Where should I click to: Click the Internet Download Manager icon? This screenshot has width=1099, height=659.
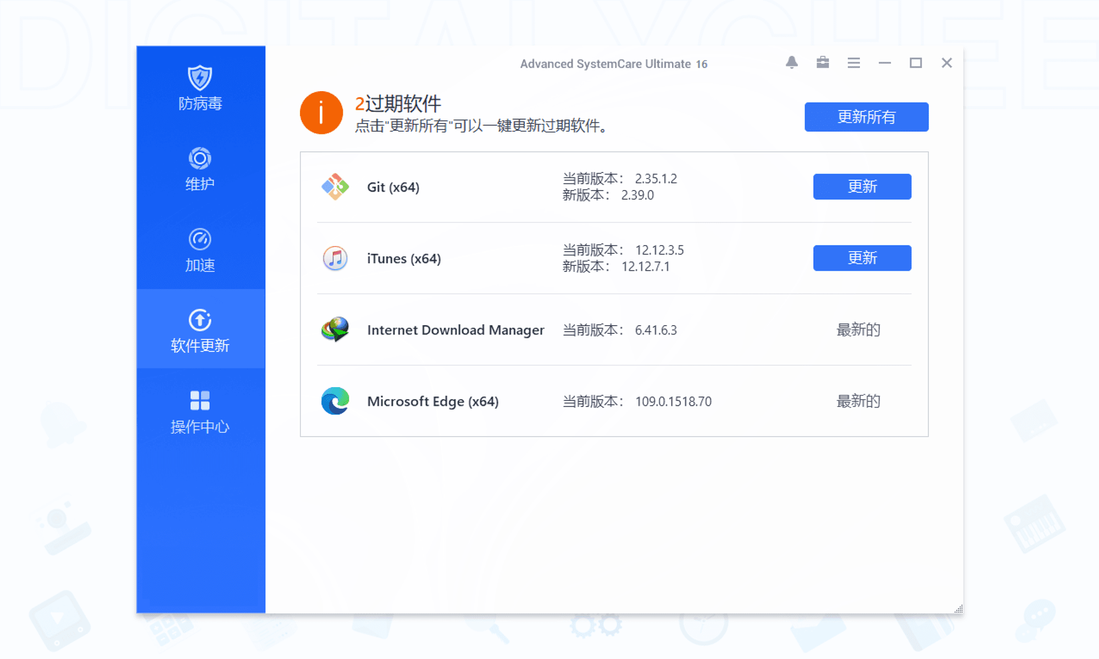point(335,329)
